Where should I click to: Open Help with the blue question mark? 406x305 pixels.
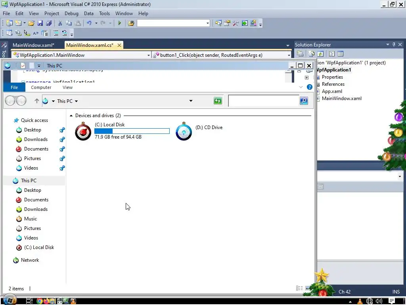(x=309, y=87)
